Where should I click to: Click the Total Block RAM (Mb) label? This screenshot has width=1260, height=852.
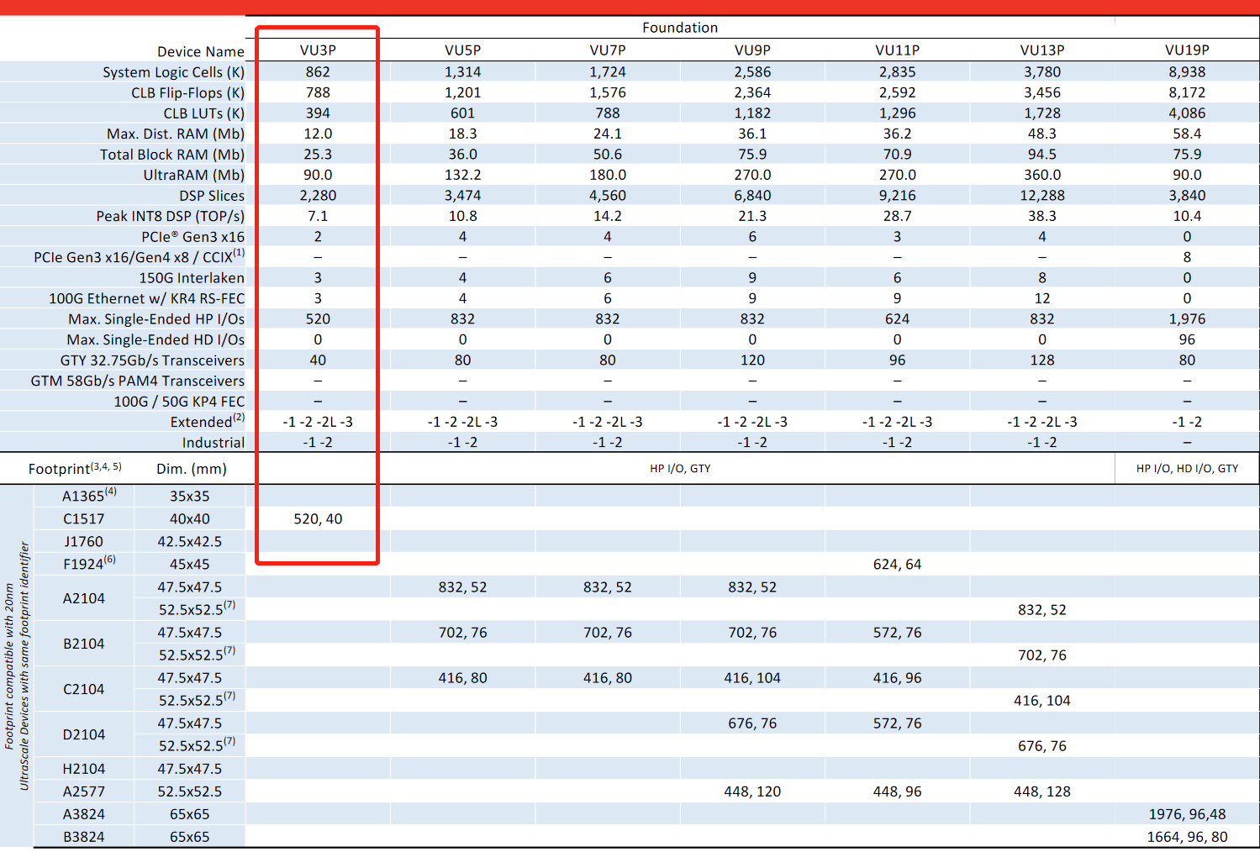tap(172, 155)
